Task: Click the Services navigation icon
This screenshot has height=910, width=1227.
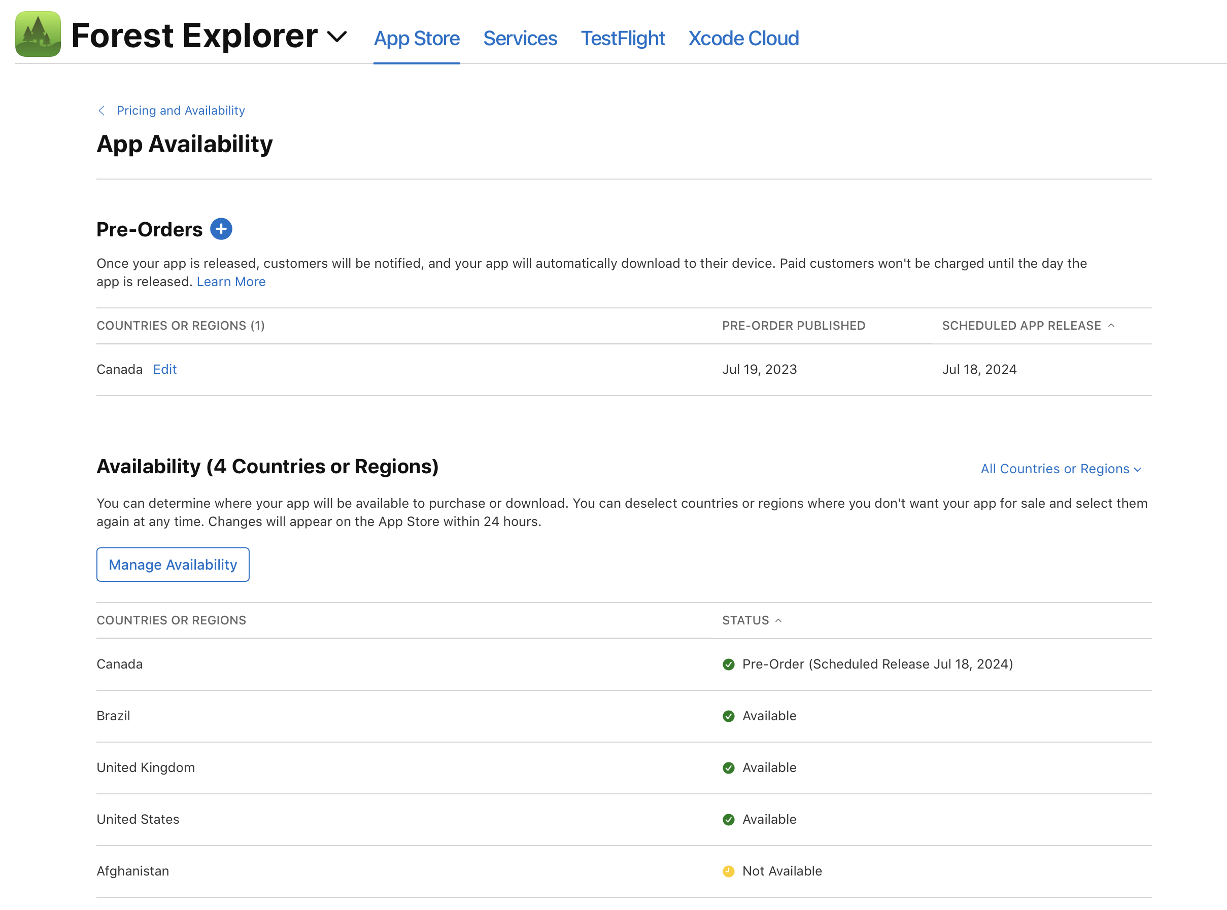Action: 519,38
